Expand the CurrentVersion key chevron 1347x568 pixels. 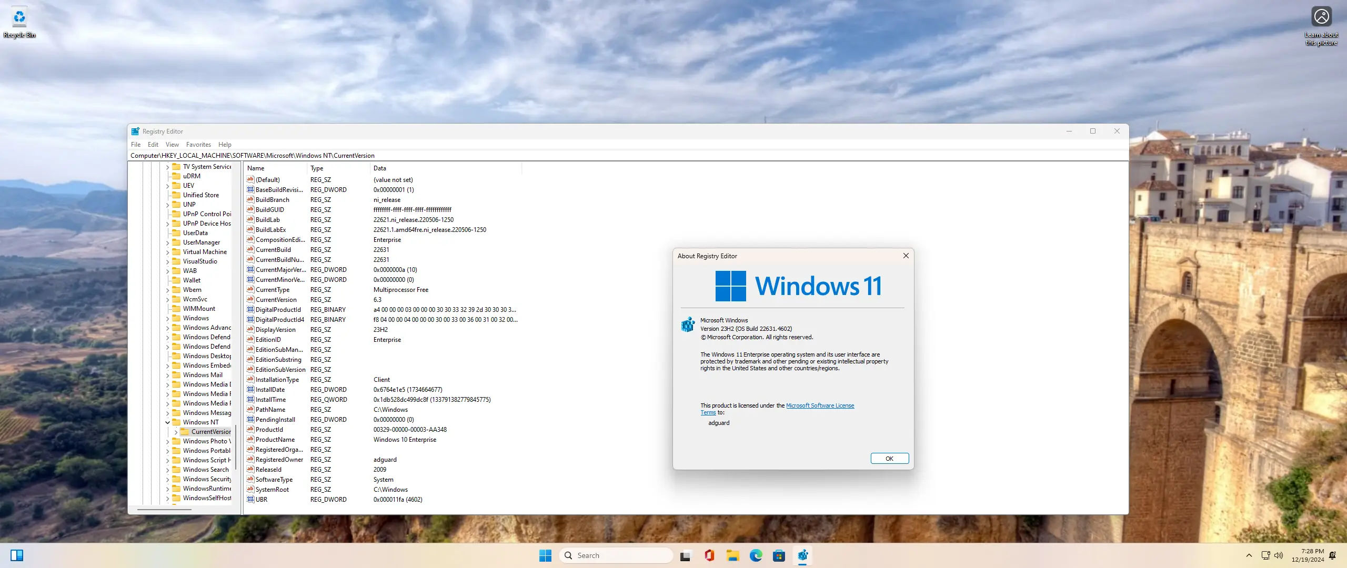pyautogui.click(x=176, y=432)
